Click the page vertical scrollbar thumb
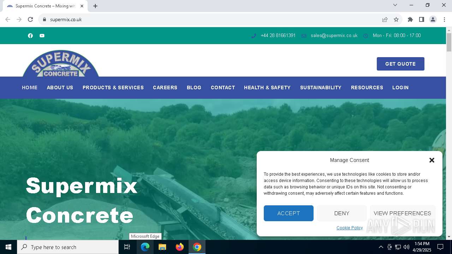This screenshot has width=452, height=254. (x=449, y=42)
